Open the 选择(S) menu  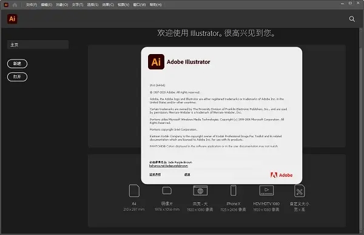(x=93, y=5)
